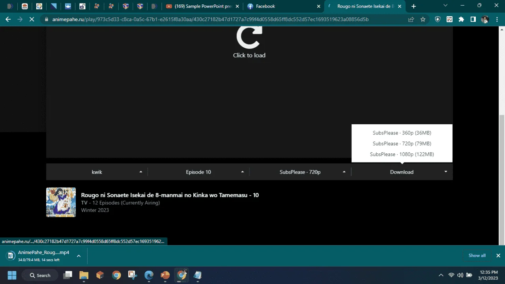The width and height of the screenshot is (505, 284).
Task: Close the YouTube Sample PowerPoint tab
Action: (x=237, y=6)
